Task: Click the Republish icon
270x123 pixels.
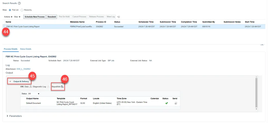Action: pyautogui.click(x=62, y=87)
